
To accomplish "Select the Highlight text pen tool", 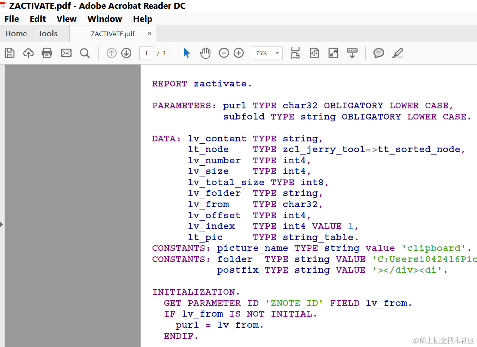I will coord(398,53).
